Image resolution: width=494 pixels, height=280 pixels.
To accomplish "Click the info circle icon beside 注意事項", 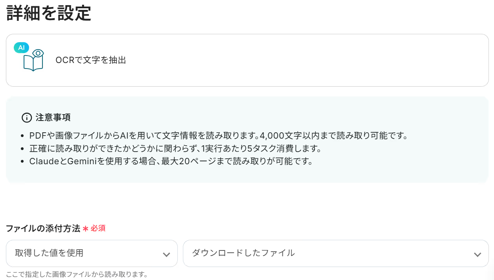I will tap(26, 117).
